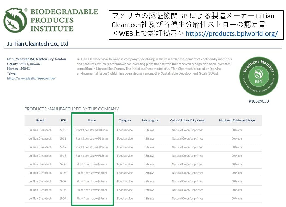This screenshot has width=286, height=207.
Task: Click the Name column header
Action: (x=92, y=120)
